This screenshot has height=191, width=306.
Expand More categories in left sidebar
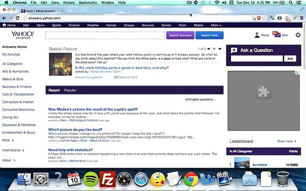click(x=8, y=140)
